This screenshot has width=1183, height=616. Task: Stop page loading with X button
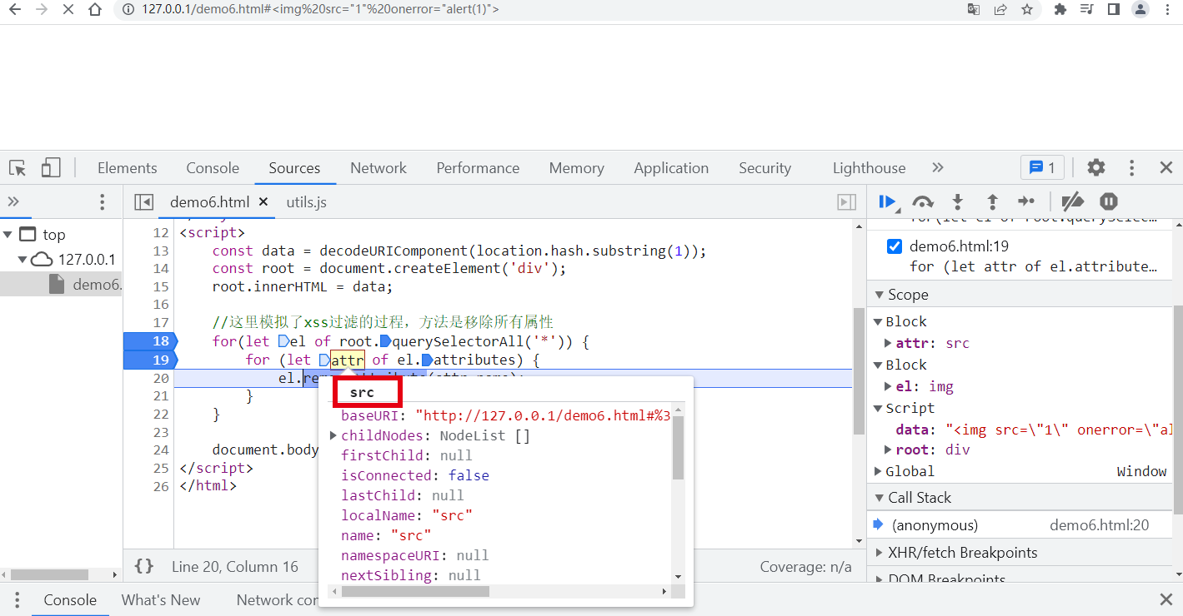(68, 10)
